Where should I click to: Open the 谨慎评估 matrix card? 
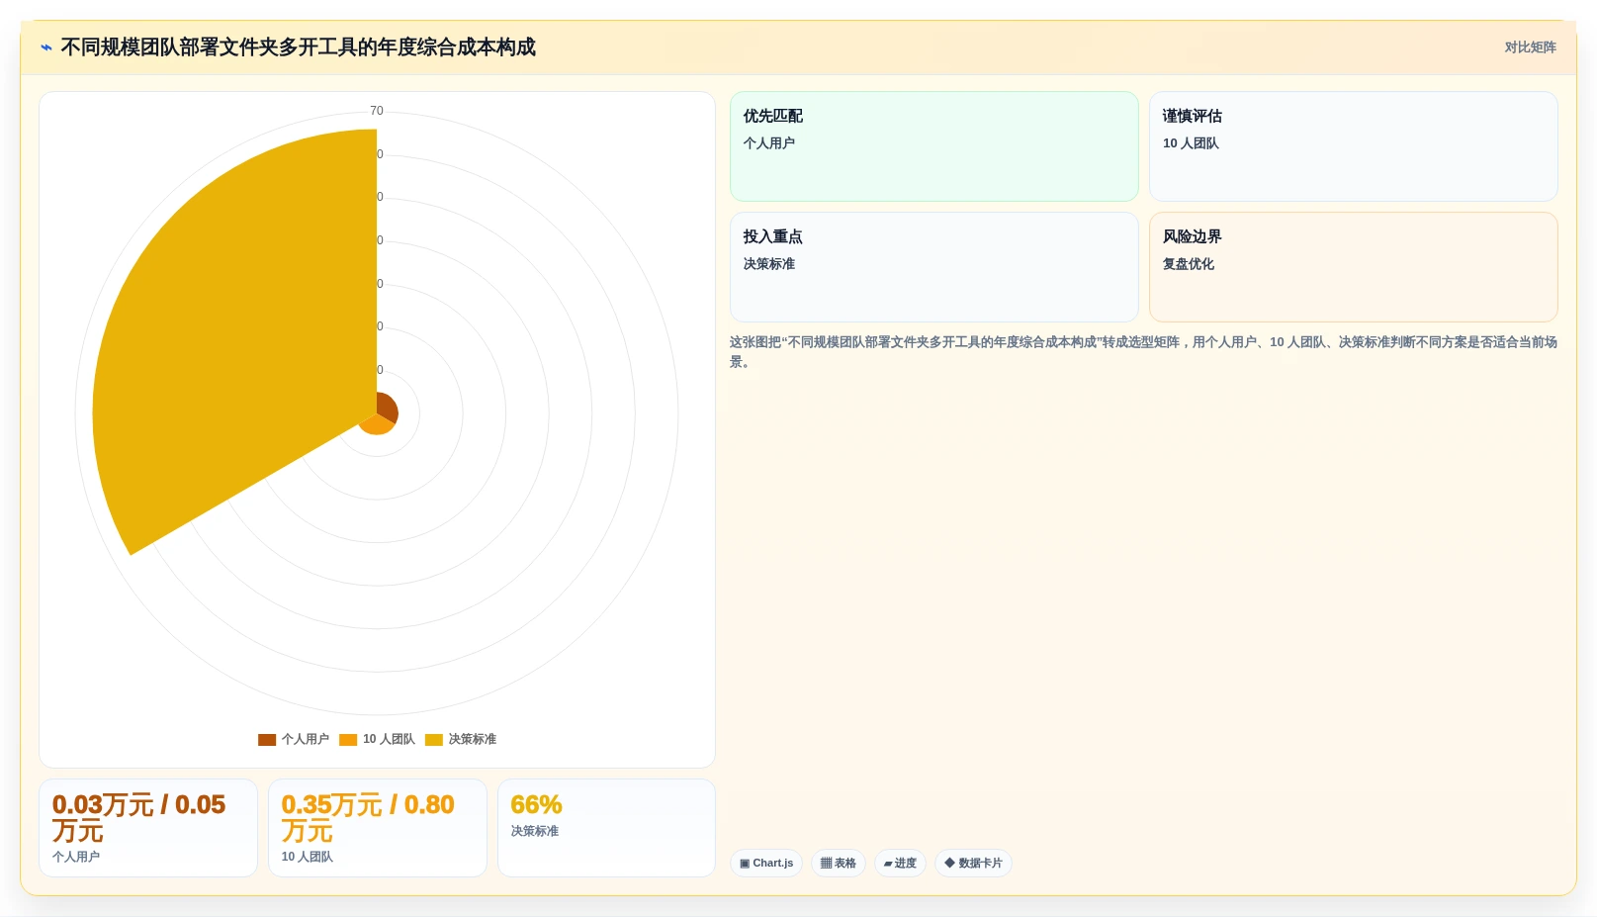pos(1354,146)
